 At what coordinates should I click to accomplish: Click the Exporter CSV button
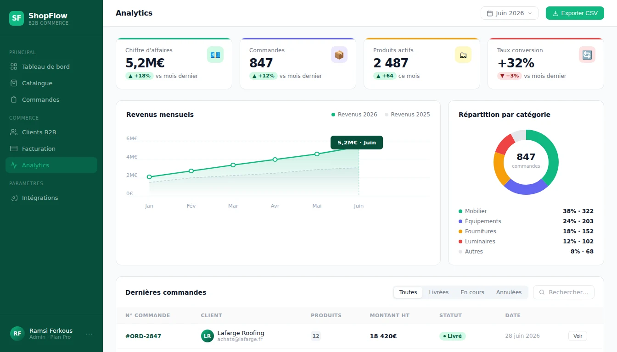tap(575, 13)
